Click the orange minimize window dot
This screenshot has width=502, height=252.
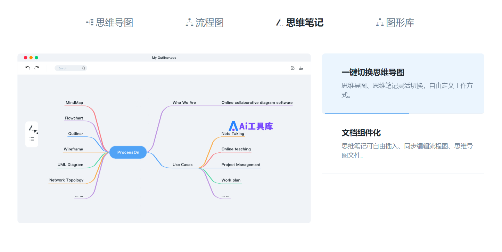tap(31, 58)
